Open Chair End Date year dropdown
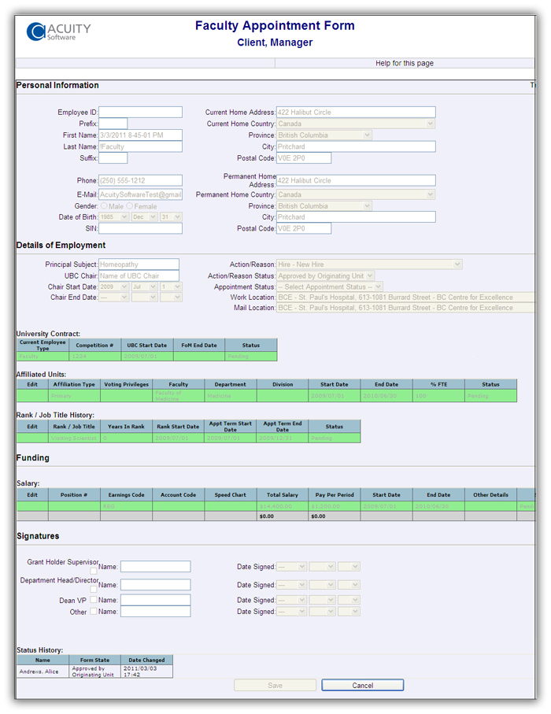551x714 pixels. (114, 297)
